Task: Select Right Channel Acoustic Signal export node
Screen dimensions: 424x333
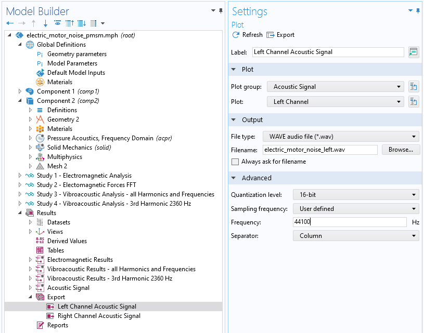Action: point(99,316)
